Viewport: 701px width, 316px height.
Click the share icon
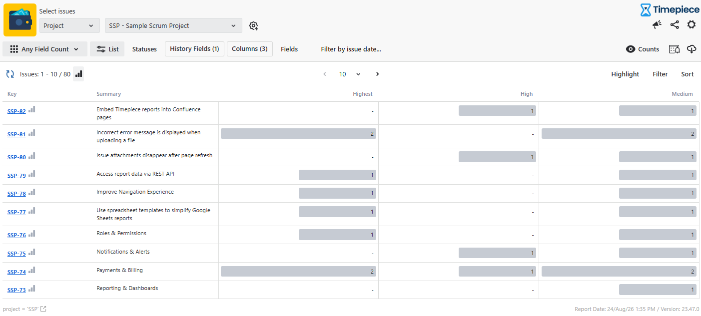(675, 24)
